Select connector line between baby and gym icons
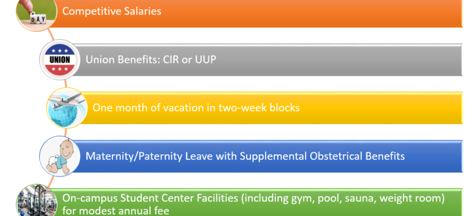 (x=50, y=181)
